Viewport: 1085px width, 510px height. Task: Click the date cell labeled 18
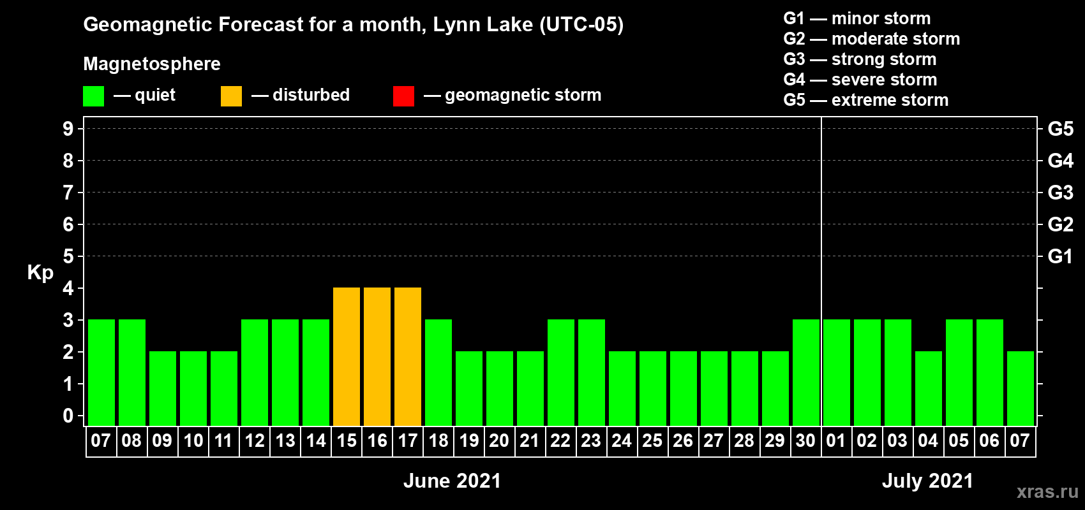click(438, 441)
